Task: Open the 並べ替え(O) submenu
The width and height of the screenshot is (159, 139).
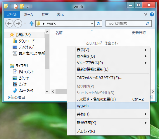Action: (108, 56)
